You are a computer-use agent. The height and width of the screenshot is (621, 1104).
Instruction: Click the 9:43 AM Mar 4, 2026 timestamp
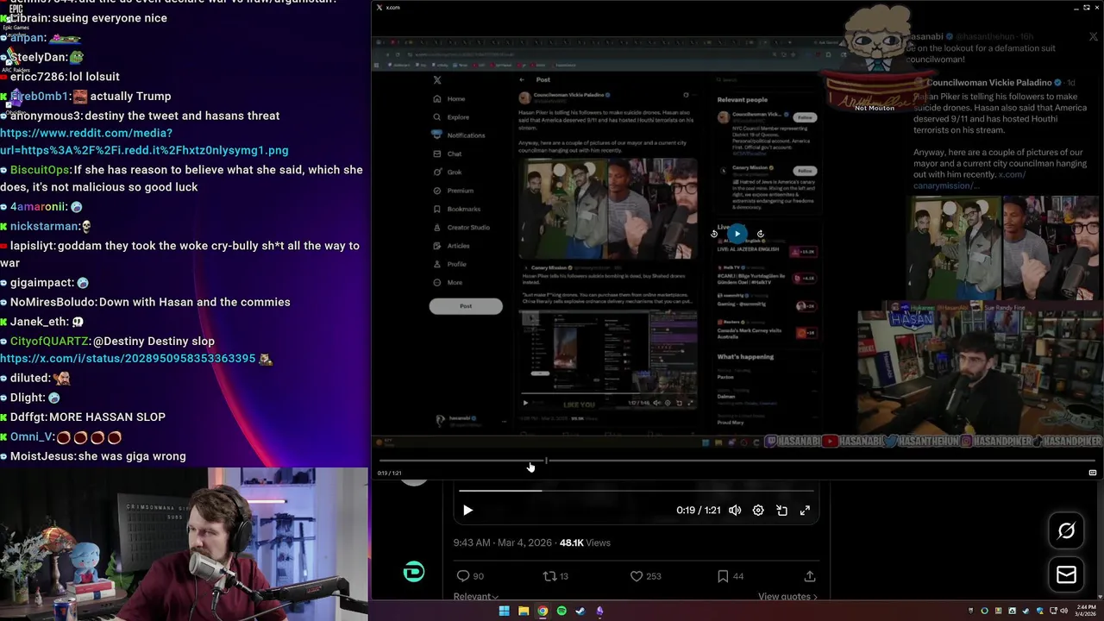point(502,543)
